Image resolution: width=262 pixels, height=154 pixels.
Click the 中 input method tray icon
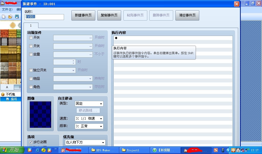[233, 150]
